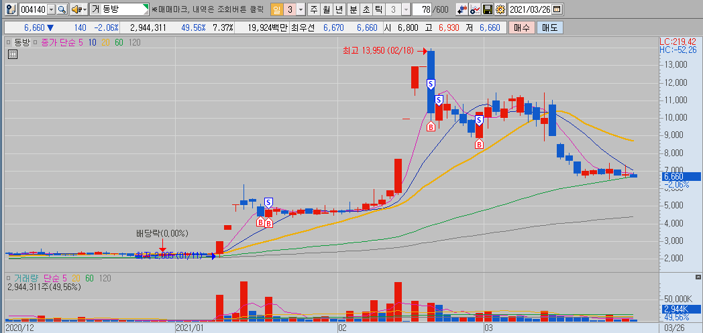Click the orange 20 price average legend
This screenshot has width=703, height=333.
[x=105, y=42]
